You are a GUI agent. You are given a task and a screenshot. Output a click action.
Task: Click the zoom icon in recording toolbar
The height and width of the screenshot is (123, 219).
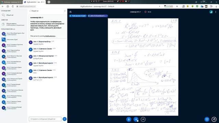click(96, 1)
